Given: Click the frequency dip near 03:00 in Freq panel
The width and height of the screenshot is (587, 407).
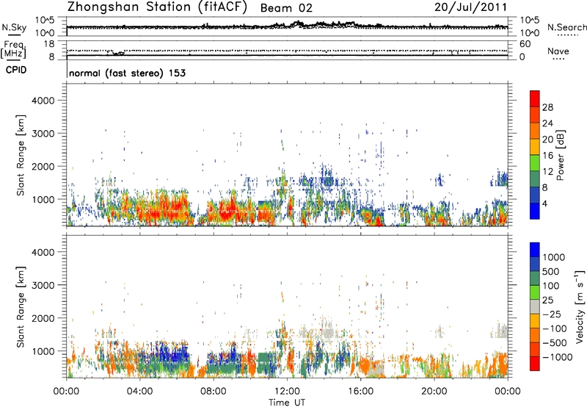Looking at the screenshot, I should [117, 54].
